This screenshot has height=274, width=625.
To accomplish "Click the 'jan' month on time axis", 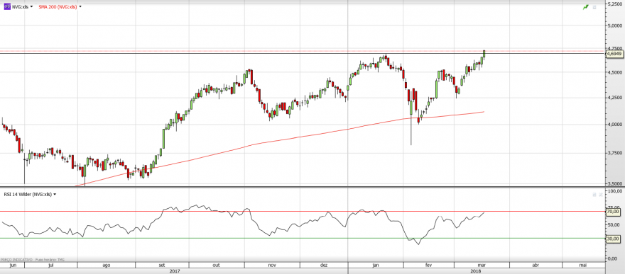I will pos(376,265).
